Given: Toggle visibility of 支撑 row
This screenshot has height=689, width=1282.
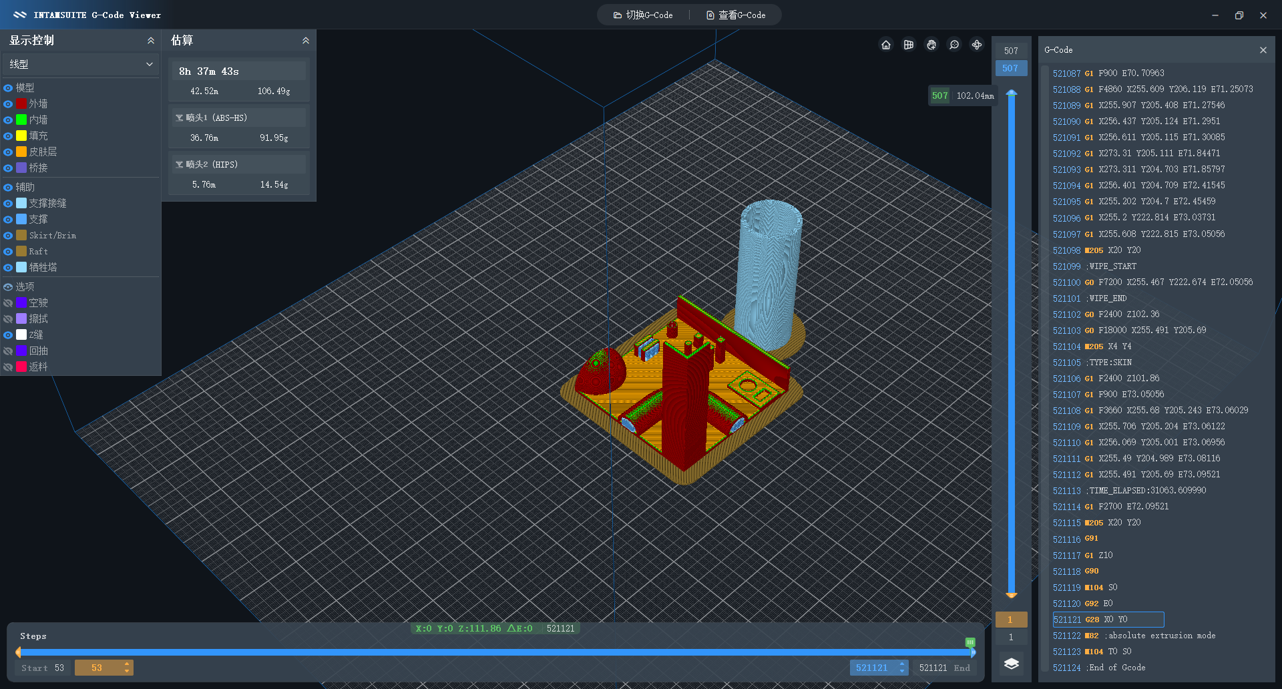Looking at the screenshot, I should [x=8, y=220].
